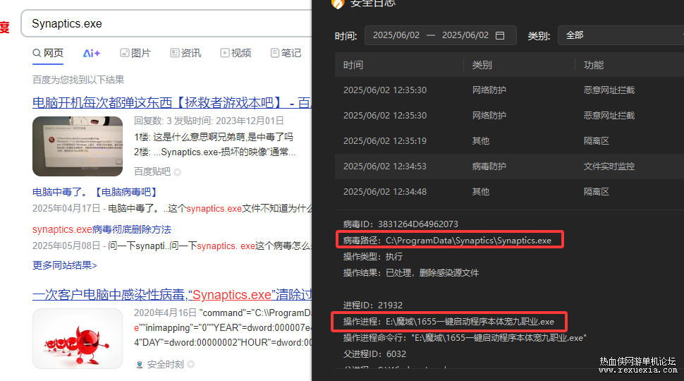Screen dimensions: 684x381
Task: Click the 病毒ID 3831264D64962073 text
Action: [x=401, y=224]
